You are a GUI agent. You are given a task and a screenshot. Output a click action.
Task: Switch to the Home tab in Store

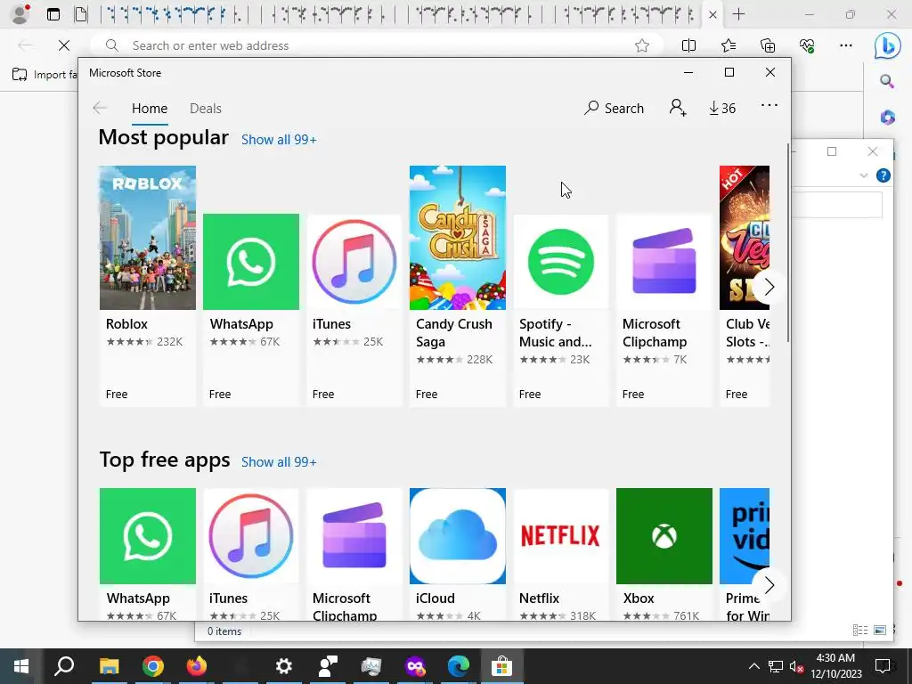150,108
